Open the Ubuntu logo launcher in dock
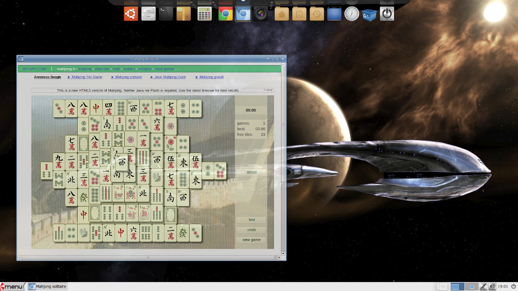 click(x=131, y=14)
